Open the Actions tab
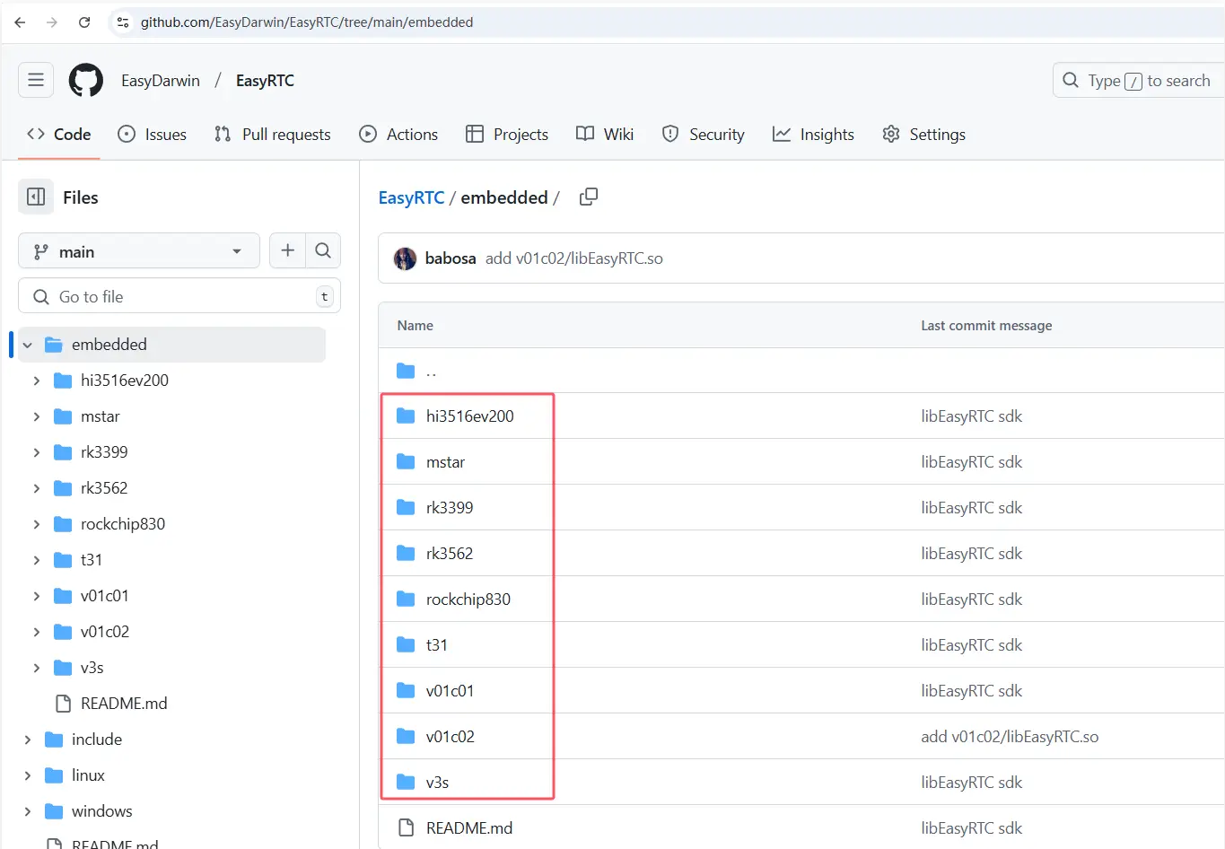Viewport: 1225px width, 849px height. pos(398,134)
